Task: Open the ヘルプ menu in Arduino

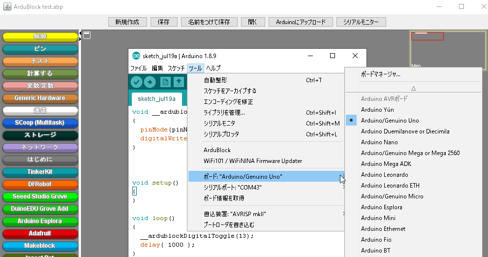Action: [213, 68]
